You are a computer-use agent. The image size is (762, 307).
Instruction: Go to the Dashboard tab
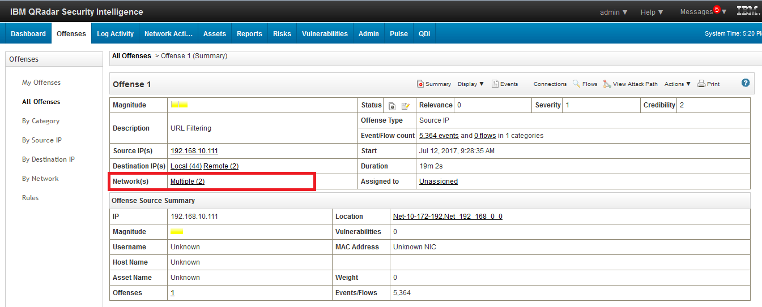(x=28, y=33)
